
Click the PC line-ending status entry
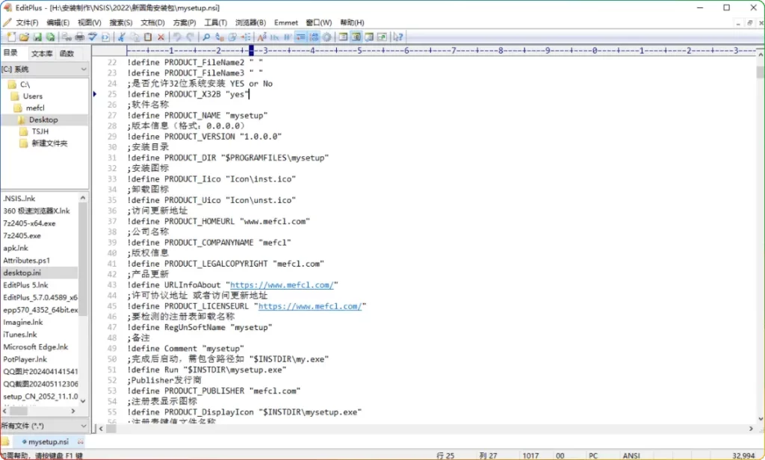(592, 456)
